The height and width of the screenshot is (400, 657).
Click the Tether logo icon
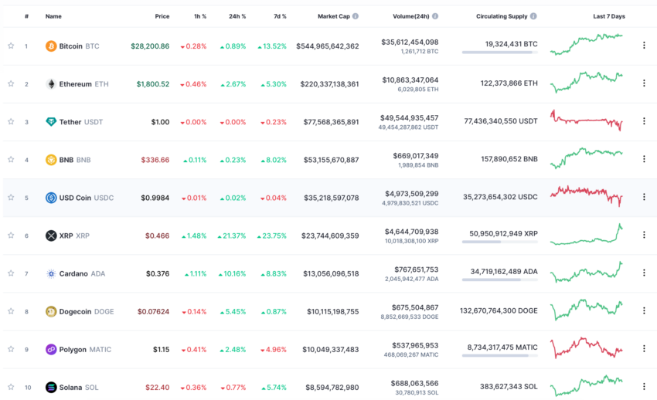51,122
